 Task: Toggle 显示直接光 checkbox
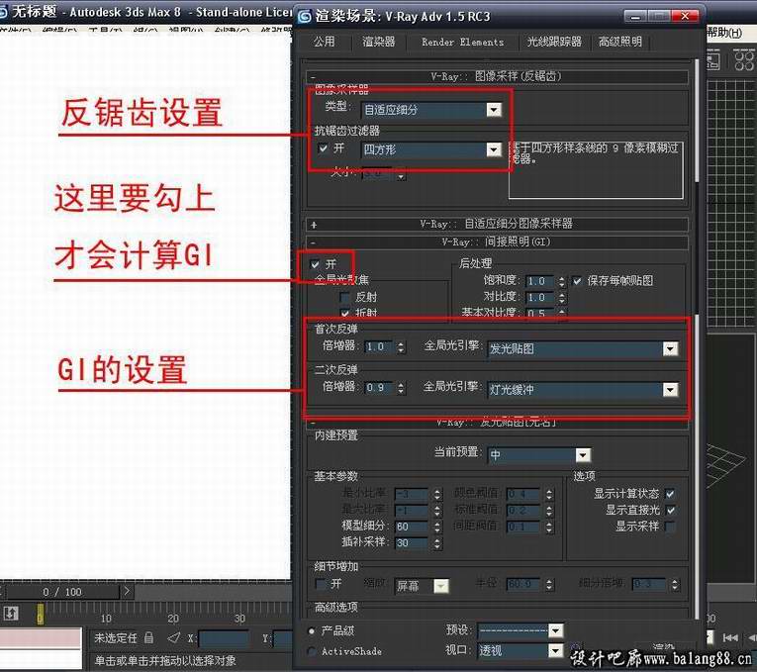670,510
